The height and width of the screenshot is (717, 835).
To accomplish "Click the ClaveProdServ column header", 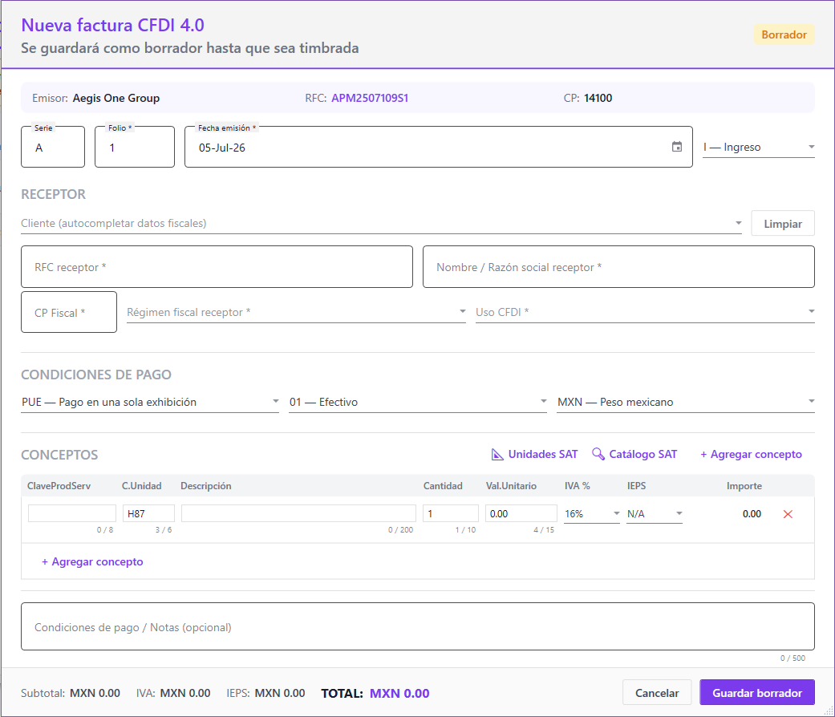I will pyautogui.click(x=59, y=486).
